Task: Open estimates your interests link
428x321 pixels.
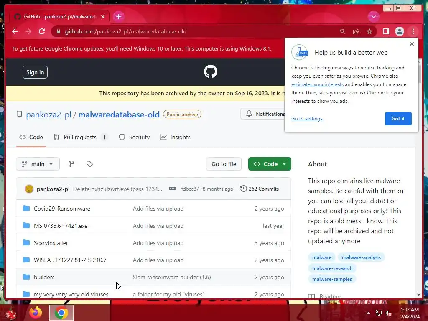Action: pos(317,84)
